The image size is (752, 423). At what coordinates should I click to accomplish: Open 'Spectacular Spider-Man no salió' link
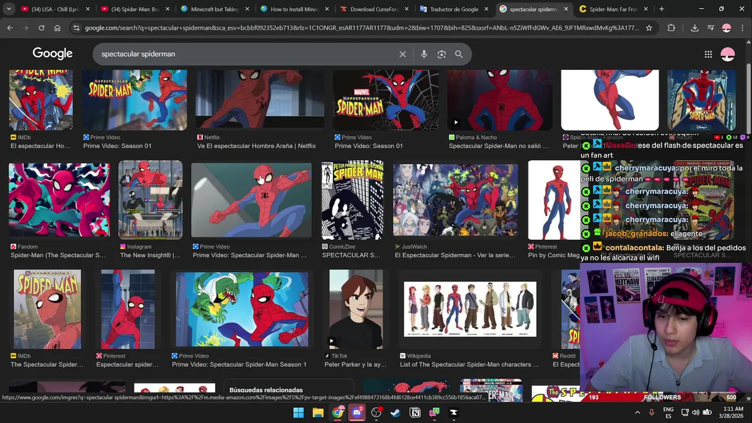pos(499,146)
